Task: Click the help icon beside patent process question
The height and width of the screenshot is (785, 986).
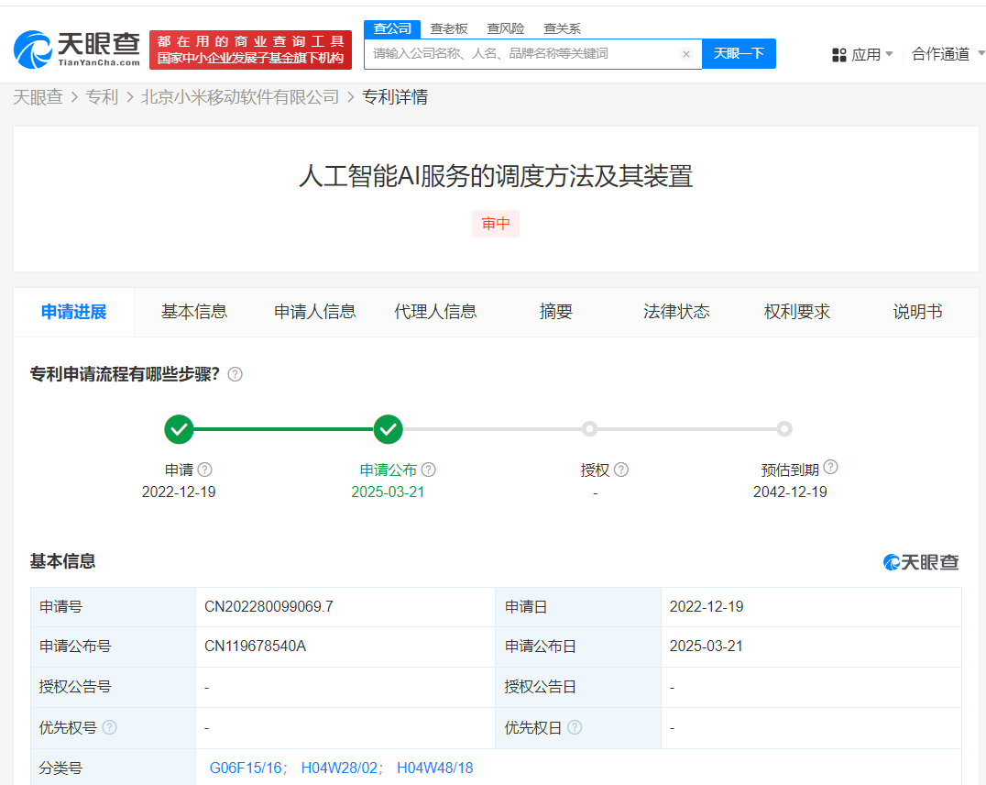Action: (x=236, y=374)
